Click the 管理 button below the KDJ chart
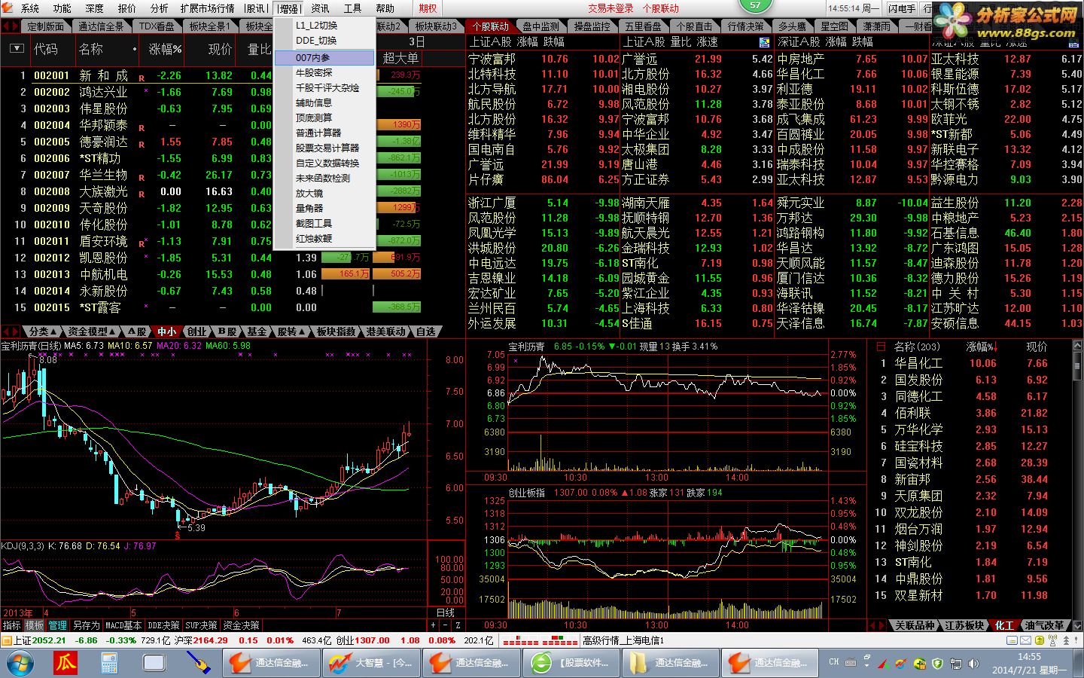Image resolution: width=1084 pixels, height=678 pixels. click(x=57, y=625)
